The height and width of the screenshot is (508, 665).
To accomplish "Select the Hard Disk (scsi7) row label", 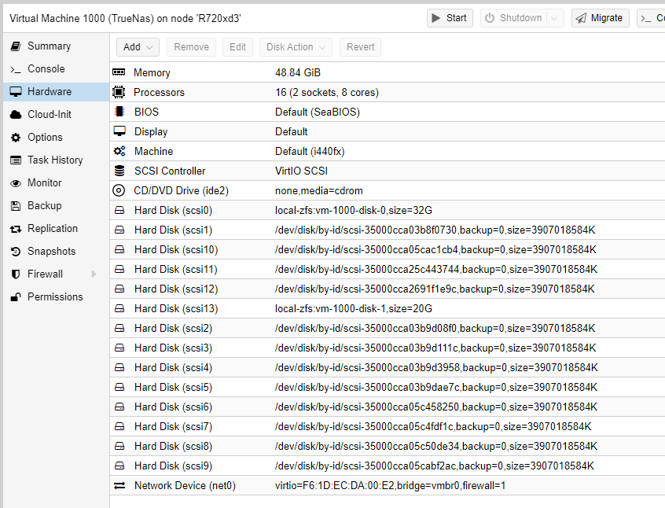I will [x=173, y=426].
